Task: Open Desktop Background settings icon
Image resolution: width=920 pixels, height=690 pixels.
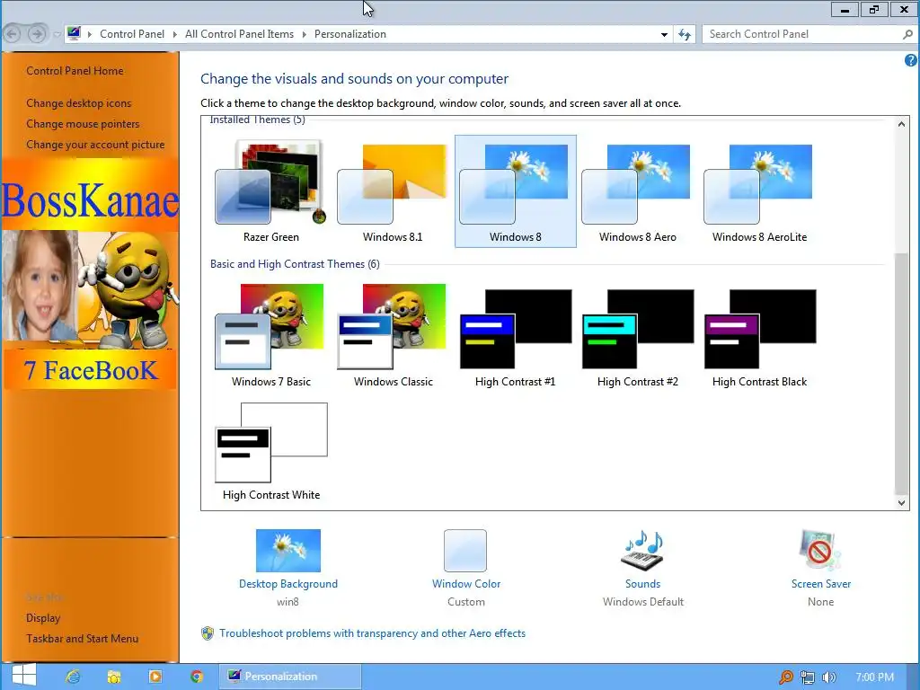Action: (x=288, y=551)
